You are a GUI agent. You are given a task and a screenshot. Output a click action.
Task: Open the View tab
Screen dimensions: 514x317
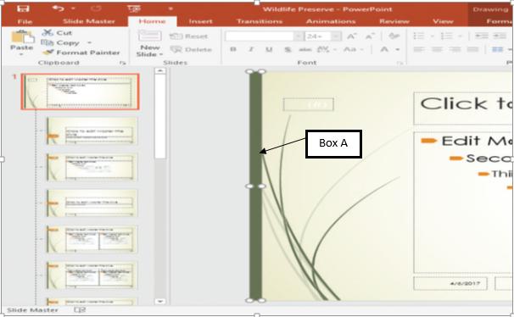(443, 22)
